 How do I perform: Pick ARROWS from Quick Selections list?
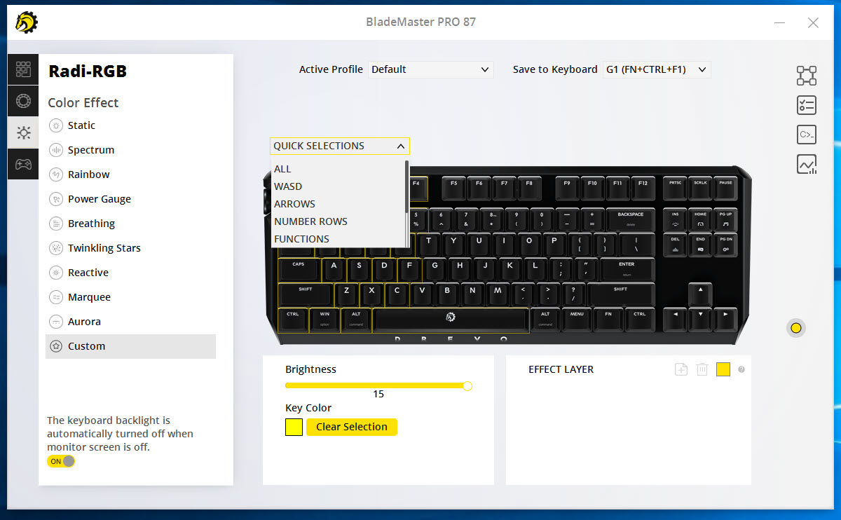338,204
